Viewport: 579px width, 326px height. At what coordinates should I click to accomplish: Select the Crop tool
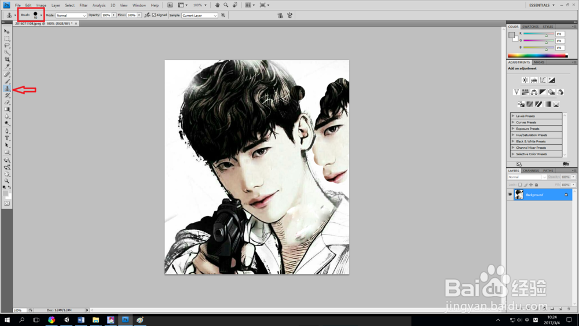coord(6,60)
